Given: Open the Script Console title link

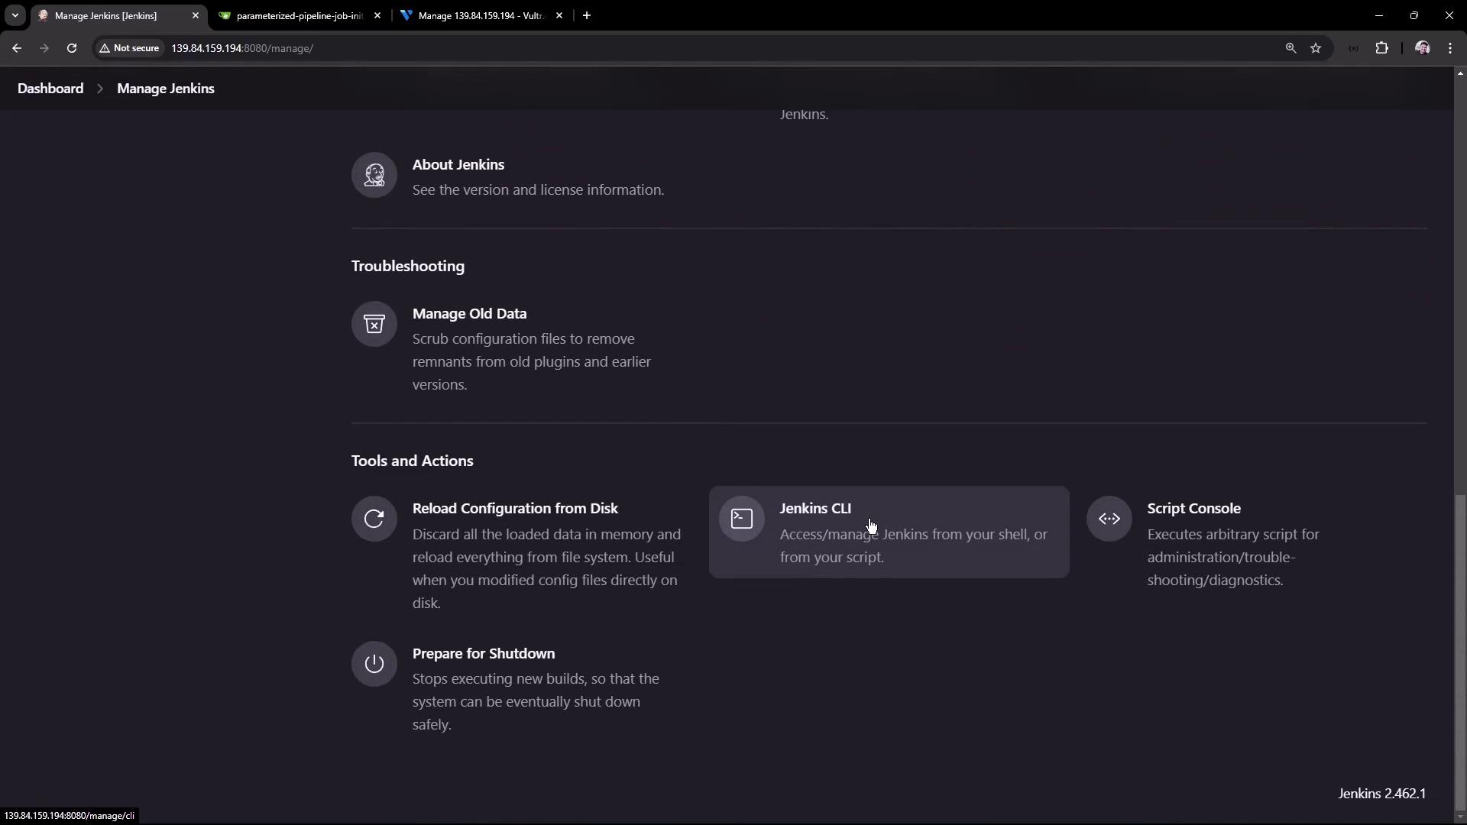Looking at the screenshot, I should tap(1193, 509).
